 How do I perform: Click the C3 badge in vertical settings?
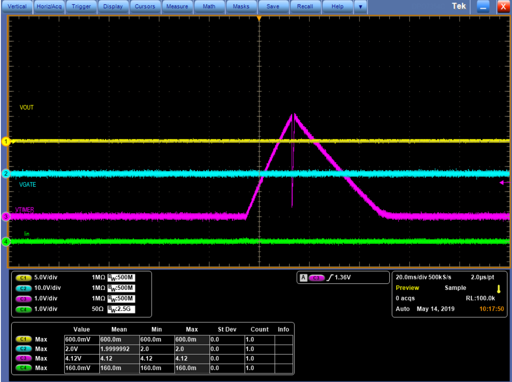tap(23, 299)
